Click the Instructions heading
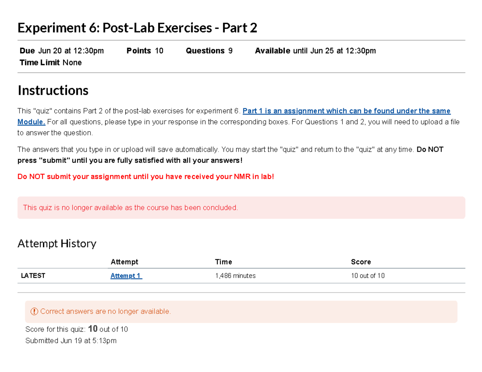Screen dimensions: 482x372 coord(53,90)
